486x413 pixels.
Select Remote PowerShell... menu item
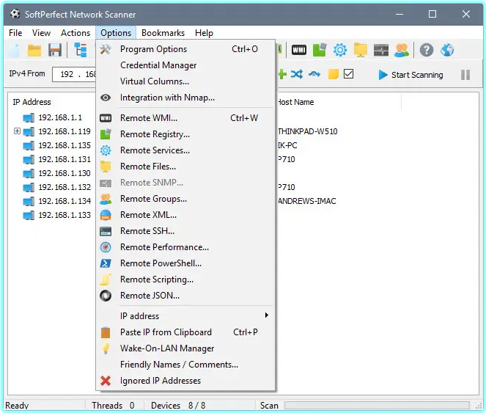pos(185,263)
